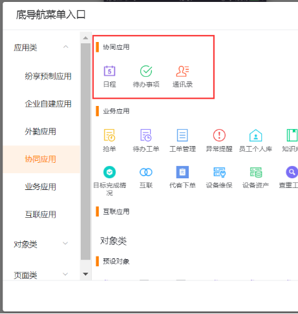Pick the 员工个人库 house icon
298x314 pixels.
coord(255,135)
